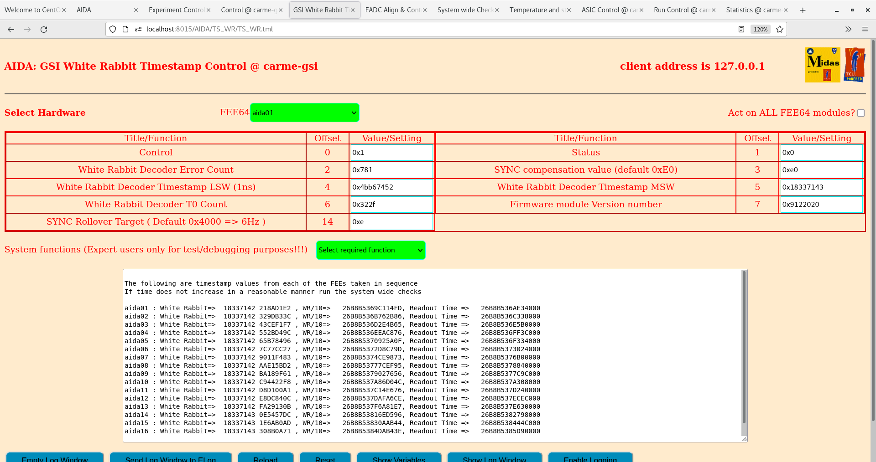
Task: Enable the Act on ALL FEE64 modules checkbox
Action: [861, 113]
